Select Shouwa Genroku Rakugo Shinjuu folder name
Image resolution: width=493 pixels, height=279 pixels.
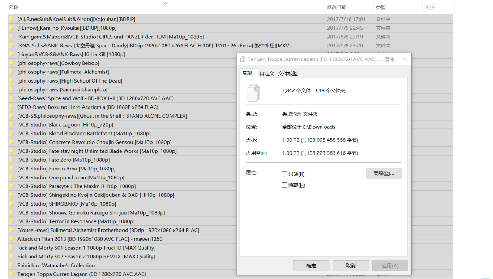(x=91, y=212)
